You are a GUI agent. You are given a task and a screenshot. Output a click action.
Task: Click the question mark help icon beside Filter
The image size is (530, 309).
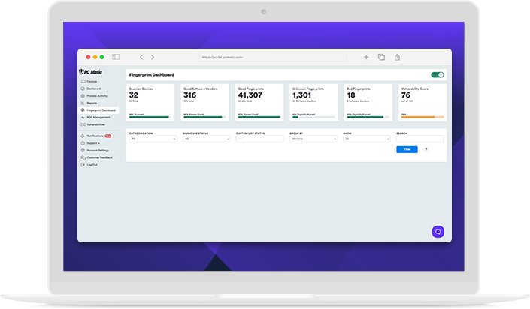[x=426, y=149]
